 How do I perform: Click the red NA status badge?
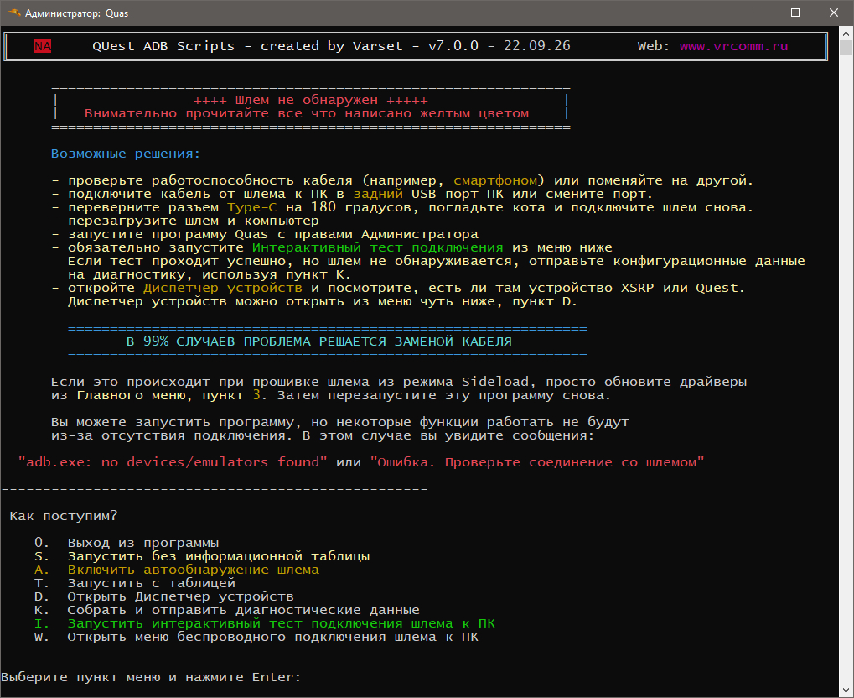tap(43, 46)
